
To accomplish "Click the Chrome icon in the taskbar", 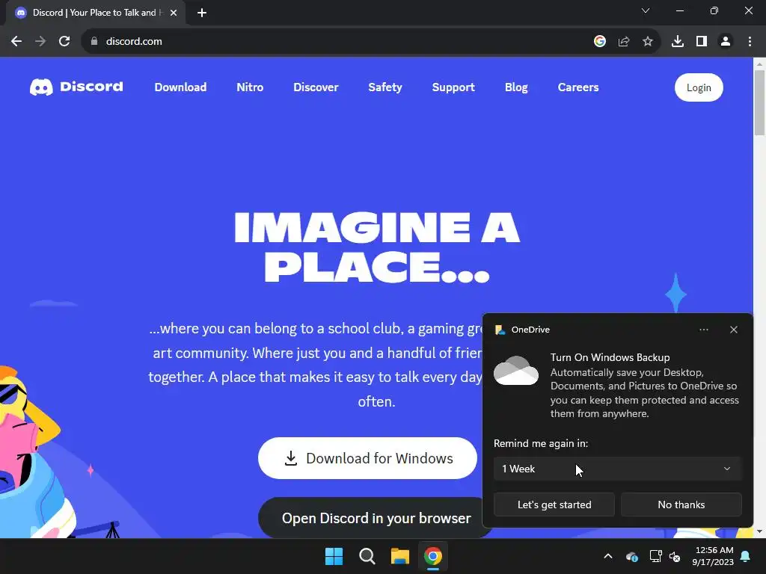I will tap(433, 556).
